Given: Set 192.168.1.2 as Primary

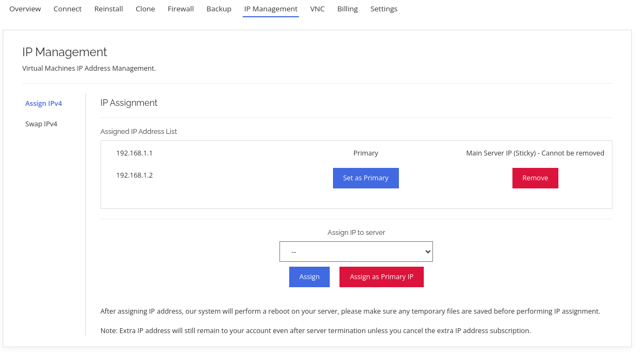Looking at the screenshot, I should (365, 178).
